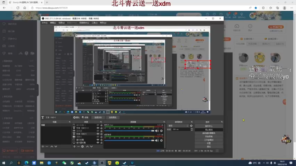Viewport: 296px width, 166px height.
Task: Open transition properties gear icon
Action: [x=191, y=126]
